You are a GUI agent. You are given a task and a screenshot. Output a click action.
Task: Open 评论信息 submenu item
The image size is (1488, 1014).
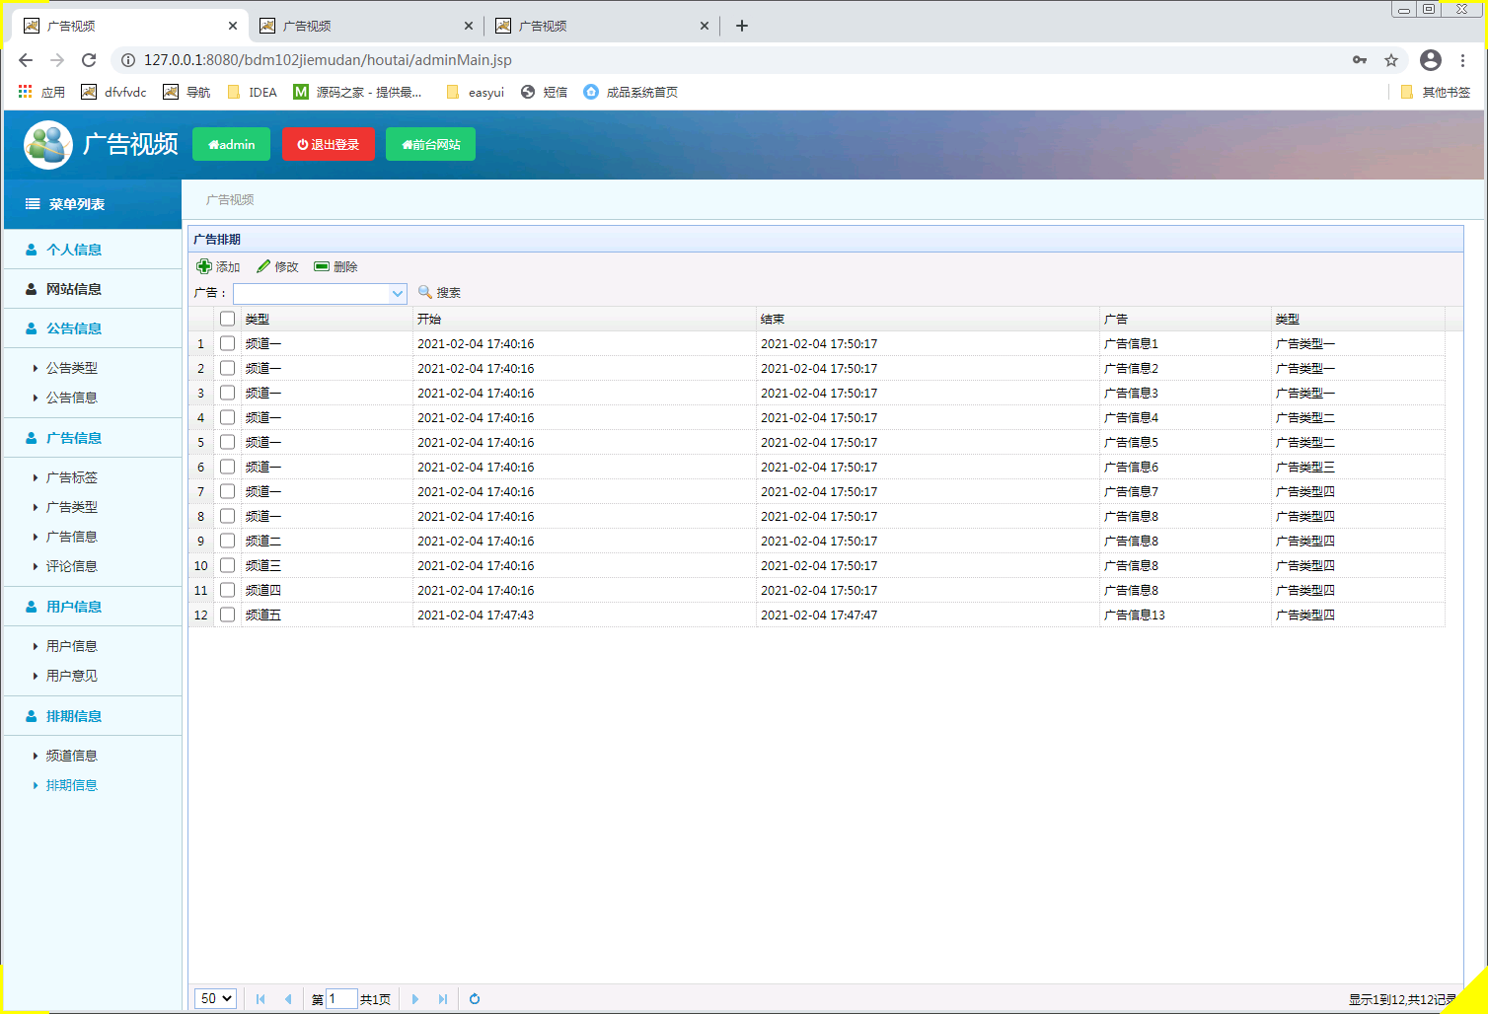tap(72, 566)
